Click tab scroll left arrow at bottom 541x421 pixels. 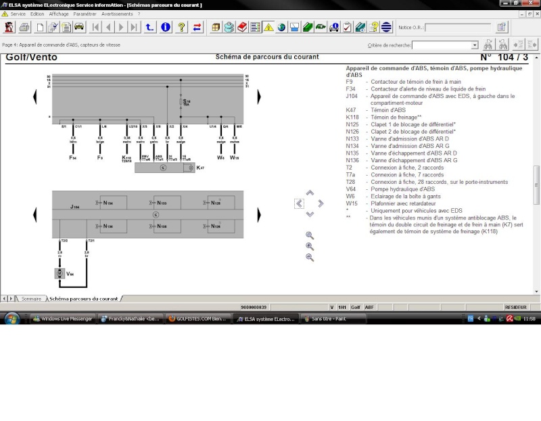click(4, 299)
